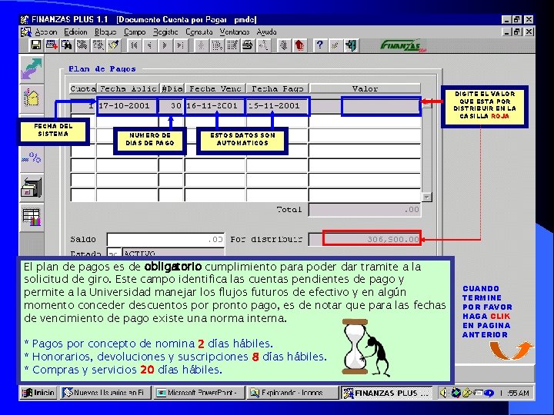Viewport: 554px width, 415px height.
Task: Click the file cabinet drawer sidebar icon
Action: point(32,188)
